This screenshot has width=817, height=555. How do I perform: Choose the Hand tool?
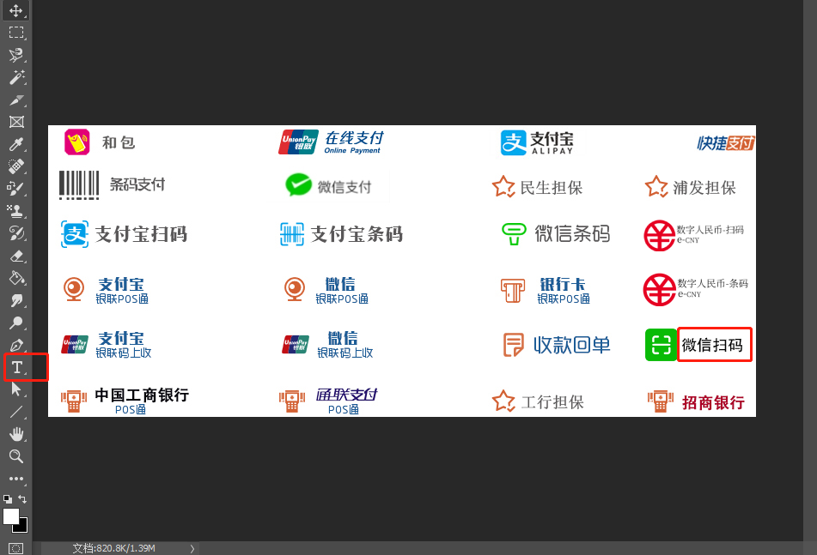pos(16,434)
